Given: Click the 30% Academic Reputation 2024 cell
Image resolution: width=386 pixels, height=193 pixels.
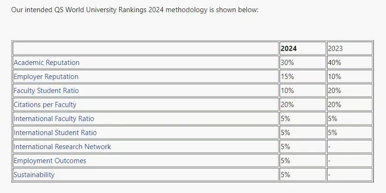Looking at the screenshot, I should point(303,62).
